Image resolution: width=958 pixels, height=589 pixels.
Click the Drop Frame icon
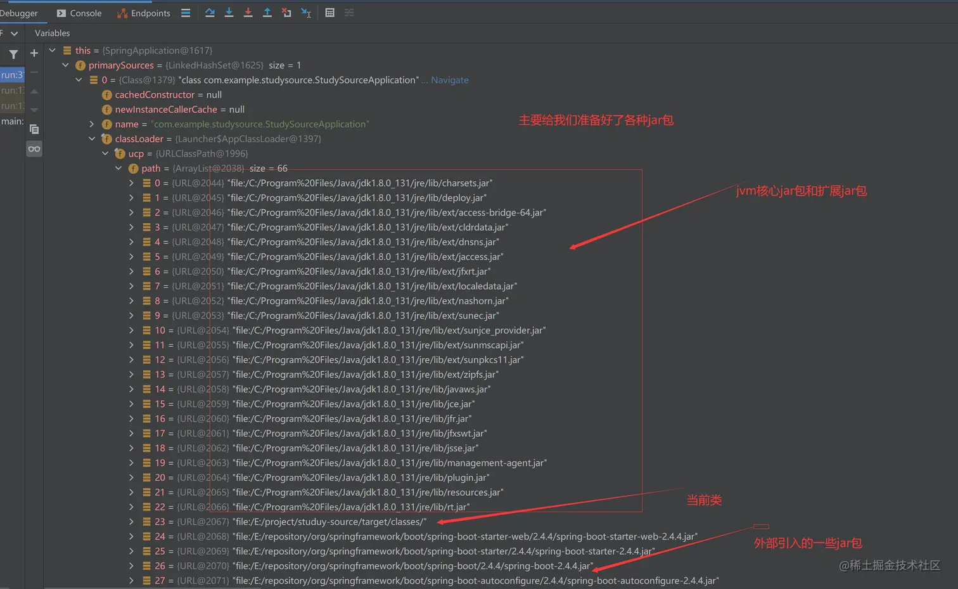[286, 13]
